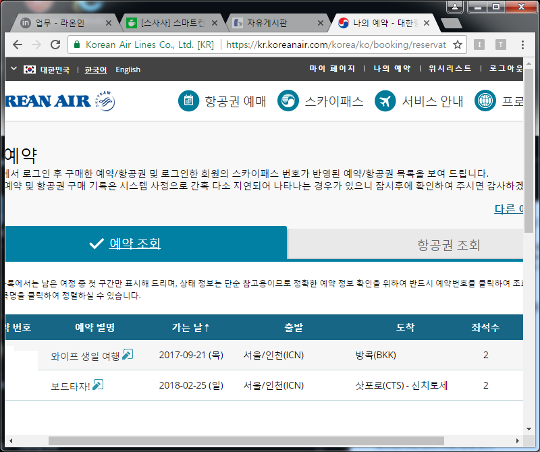
Task: Close the 업무 - 라온인 browser tab
Action: (x=109, y=23)
